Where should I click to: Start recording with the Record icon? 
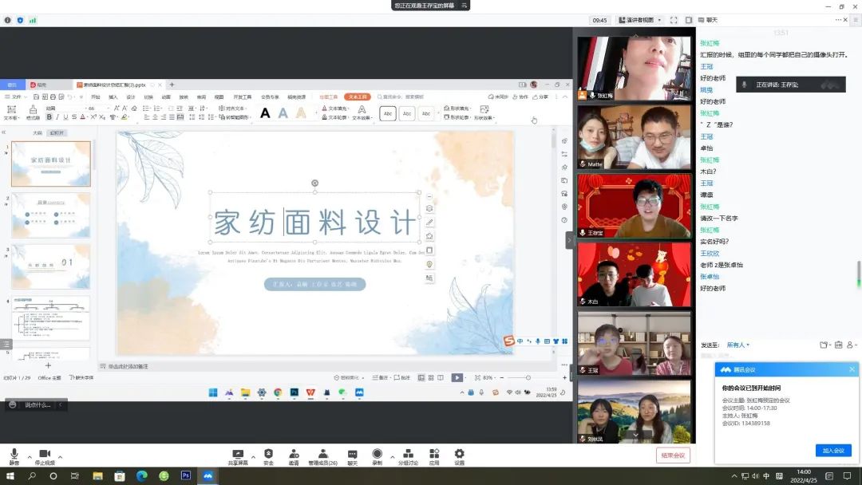pyautogui.click(x=377, y=456)
